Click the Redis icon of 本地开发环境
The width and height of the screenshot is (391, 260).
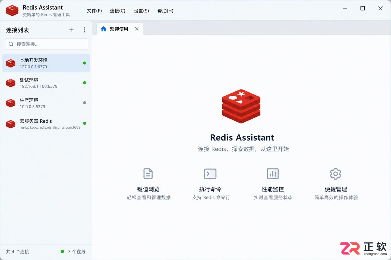click(x=11, y=63)
